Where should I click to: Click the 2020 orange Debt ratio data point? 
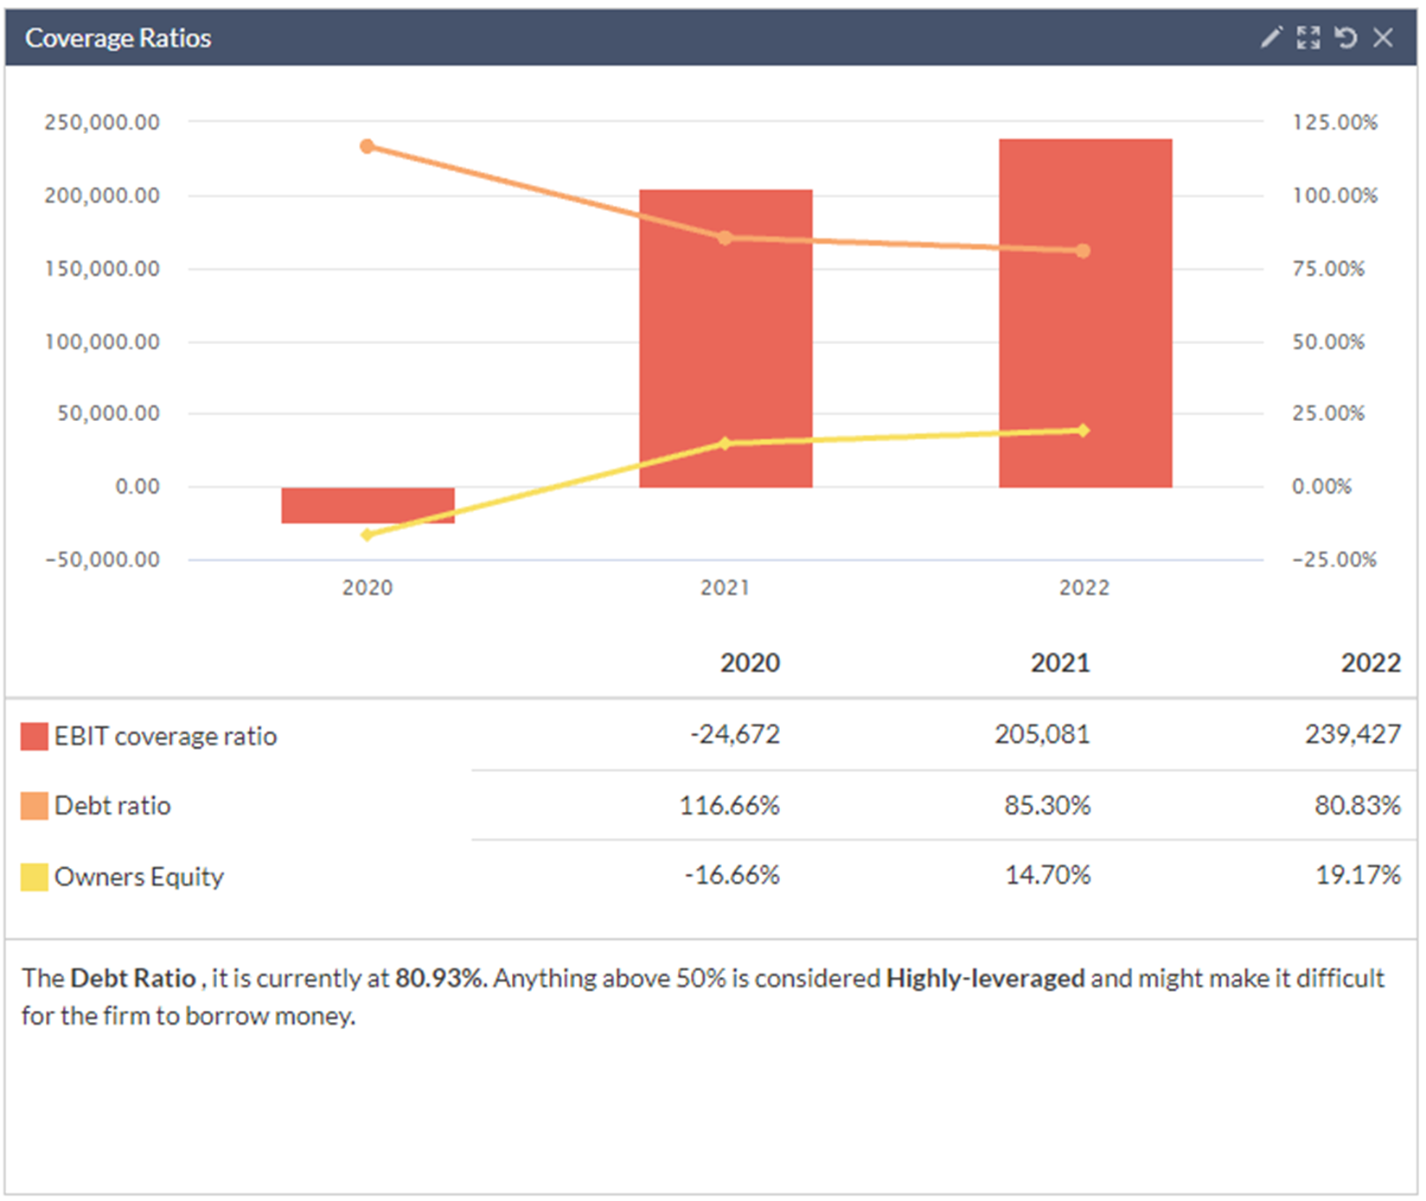coord(367,146)
